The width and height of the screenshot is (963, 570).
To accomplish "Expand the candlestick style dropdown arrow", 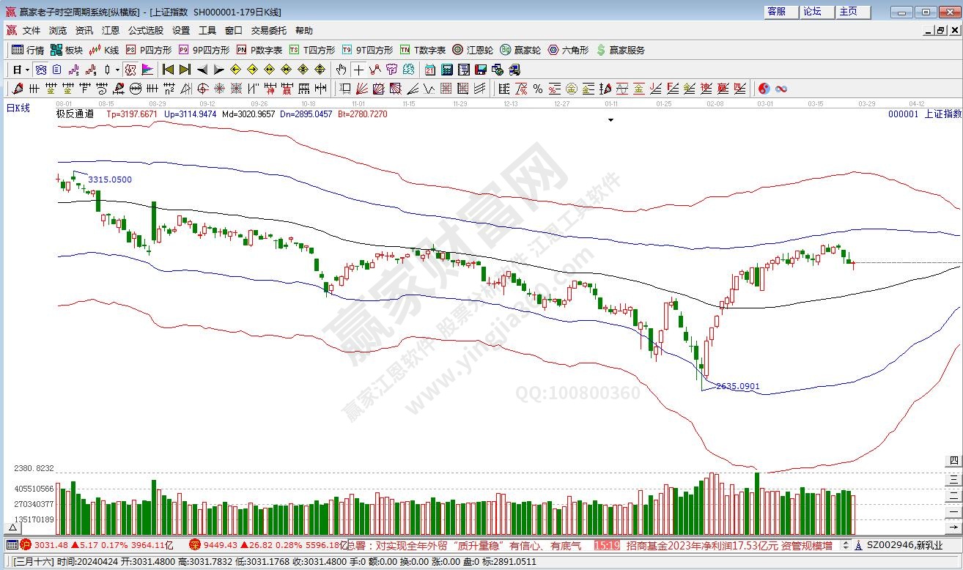I will coord(117,70).
